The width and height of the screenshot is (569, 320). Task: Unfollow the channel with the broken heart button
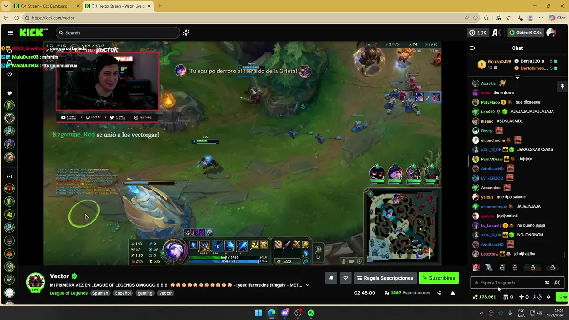click(345, 278)
